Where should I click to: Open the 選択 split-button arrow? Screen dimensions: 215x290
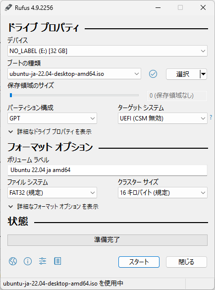point(203,74)
